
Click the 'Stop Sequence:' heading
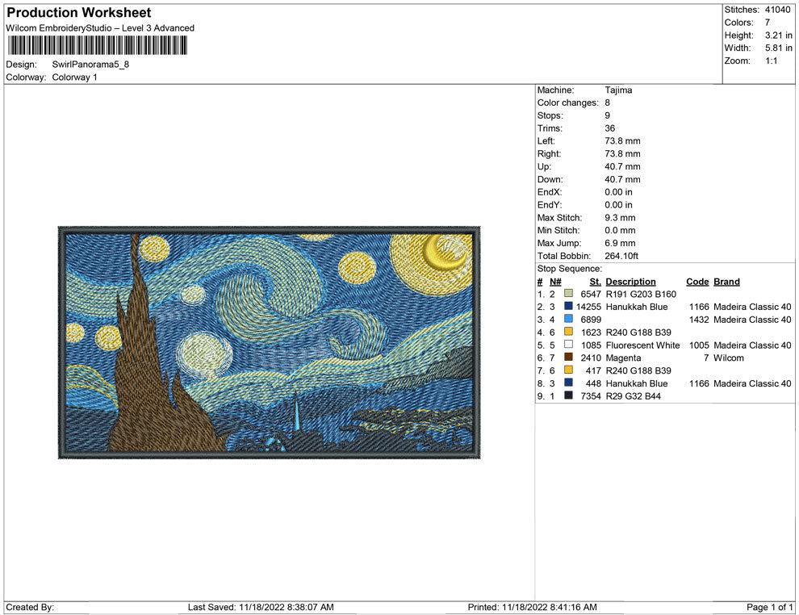pyautogui.click(x=570, y=269)
